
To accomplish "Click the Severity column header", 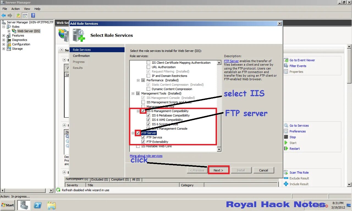I will tap(75, 185).
